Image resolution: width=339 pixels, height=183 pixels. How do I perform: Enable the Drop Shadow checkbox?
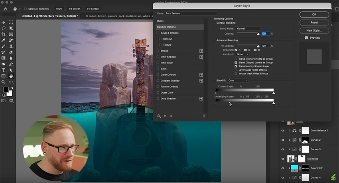tap(158, 99)
